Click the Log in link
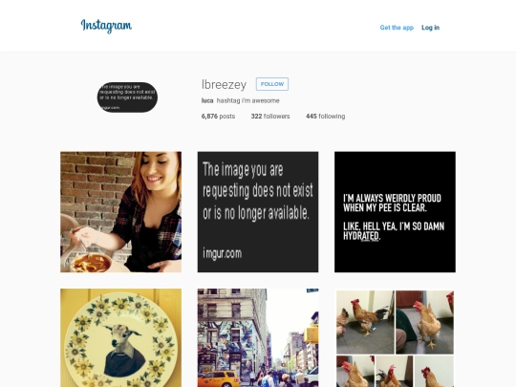This screenshot has height=387, width=516. point(430,28)
